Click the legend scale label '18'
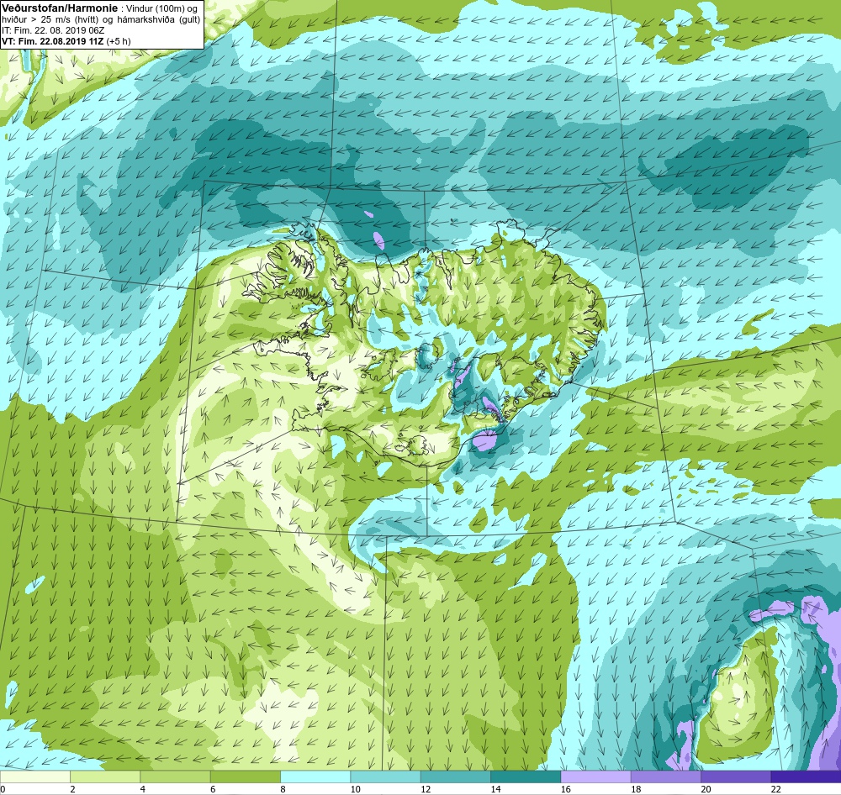Viewport: 841px width, 795px height. [x=636, y=789]
